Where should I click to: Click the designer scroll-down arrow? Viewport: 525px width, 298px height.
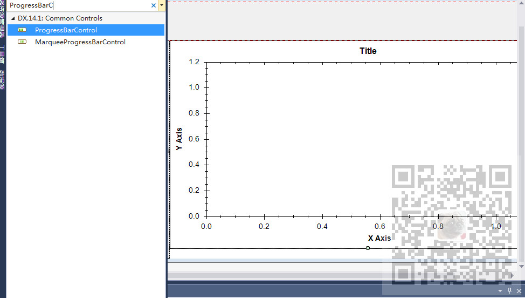521,266
